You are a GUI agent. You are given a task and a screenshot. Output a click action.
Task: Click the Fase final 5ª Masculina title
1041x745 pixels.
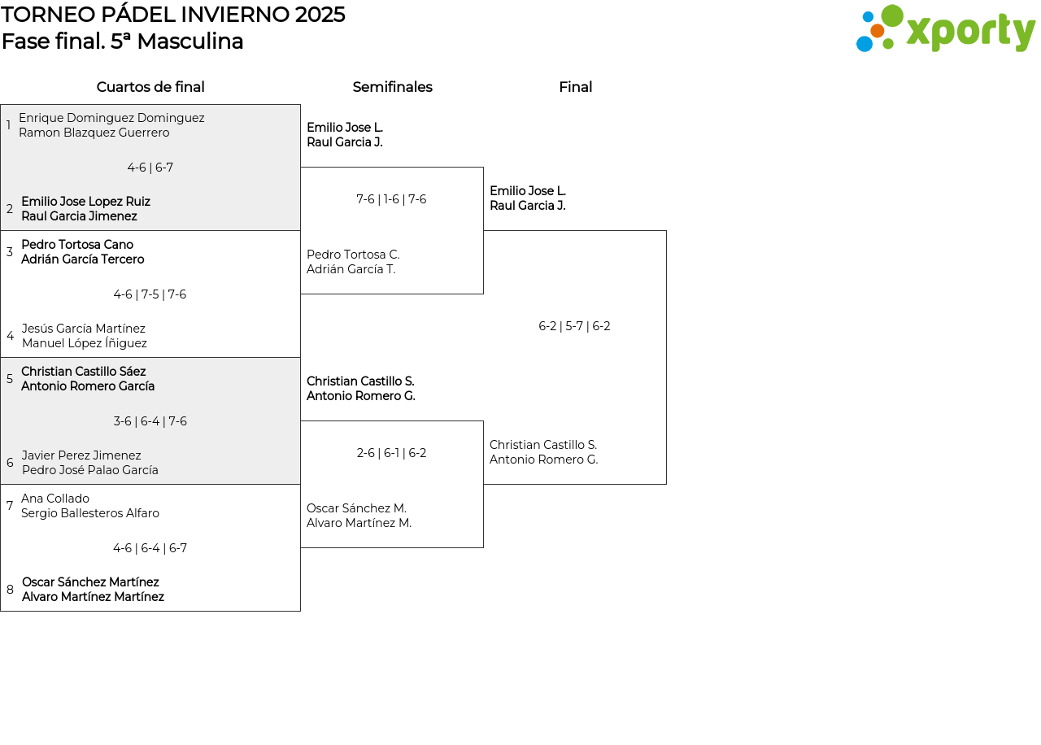click(x=123, y=41)
